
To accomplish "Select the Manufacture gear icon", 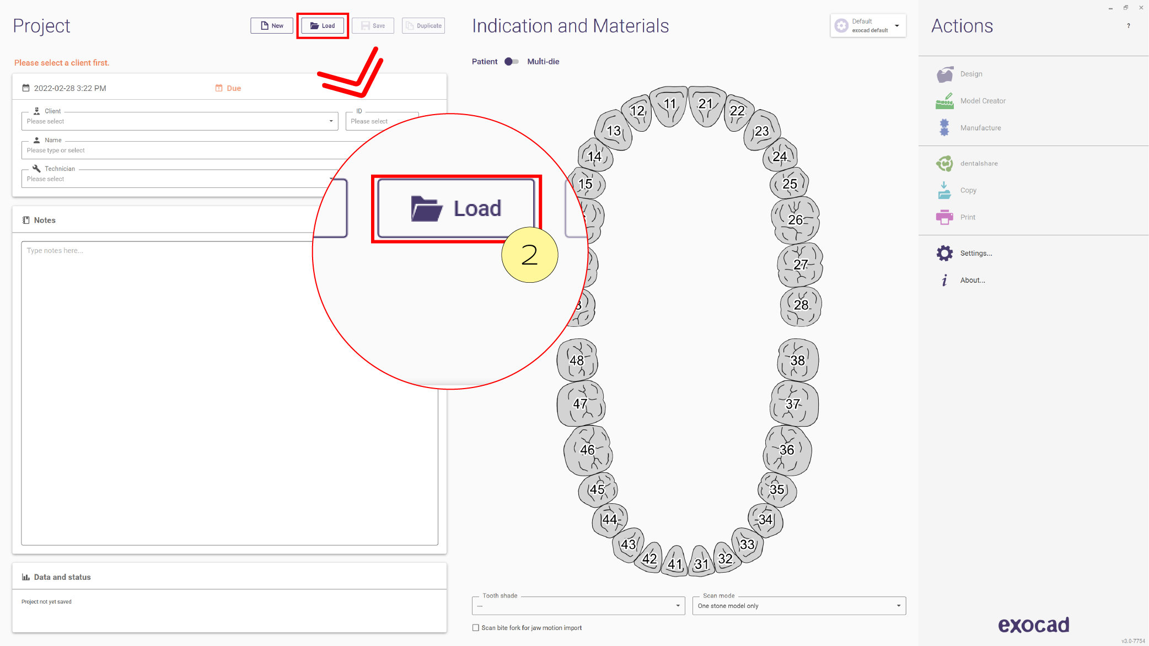I will pos(944,128).
